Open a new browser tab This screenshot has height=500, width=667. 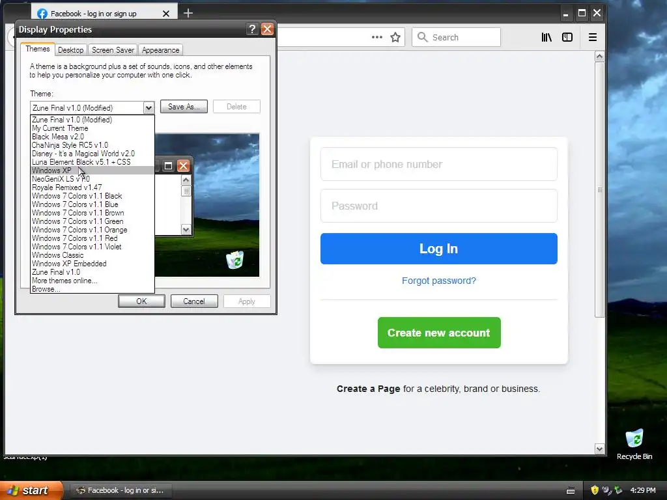[x=188, y=13]
